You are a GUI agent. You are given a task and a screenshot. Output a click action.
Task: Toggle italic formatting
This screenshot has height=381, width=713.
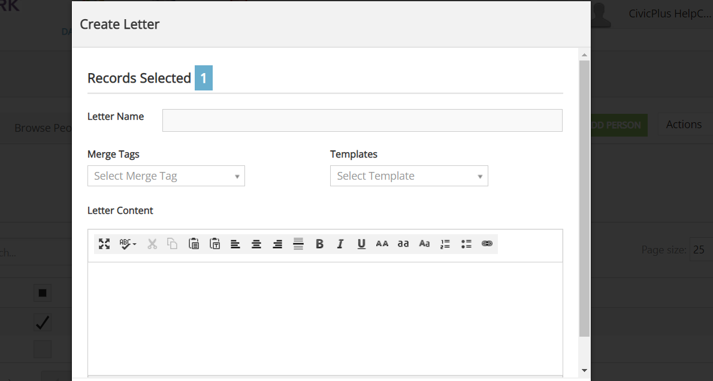tap(340, 244)
